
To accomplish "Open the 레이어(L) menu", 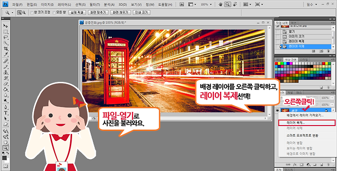I will click(65, 5).
